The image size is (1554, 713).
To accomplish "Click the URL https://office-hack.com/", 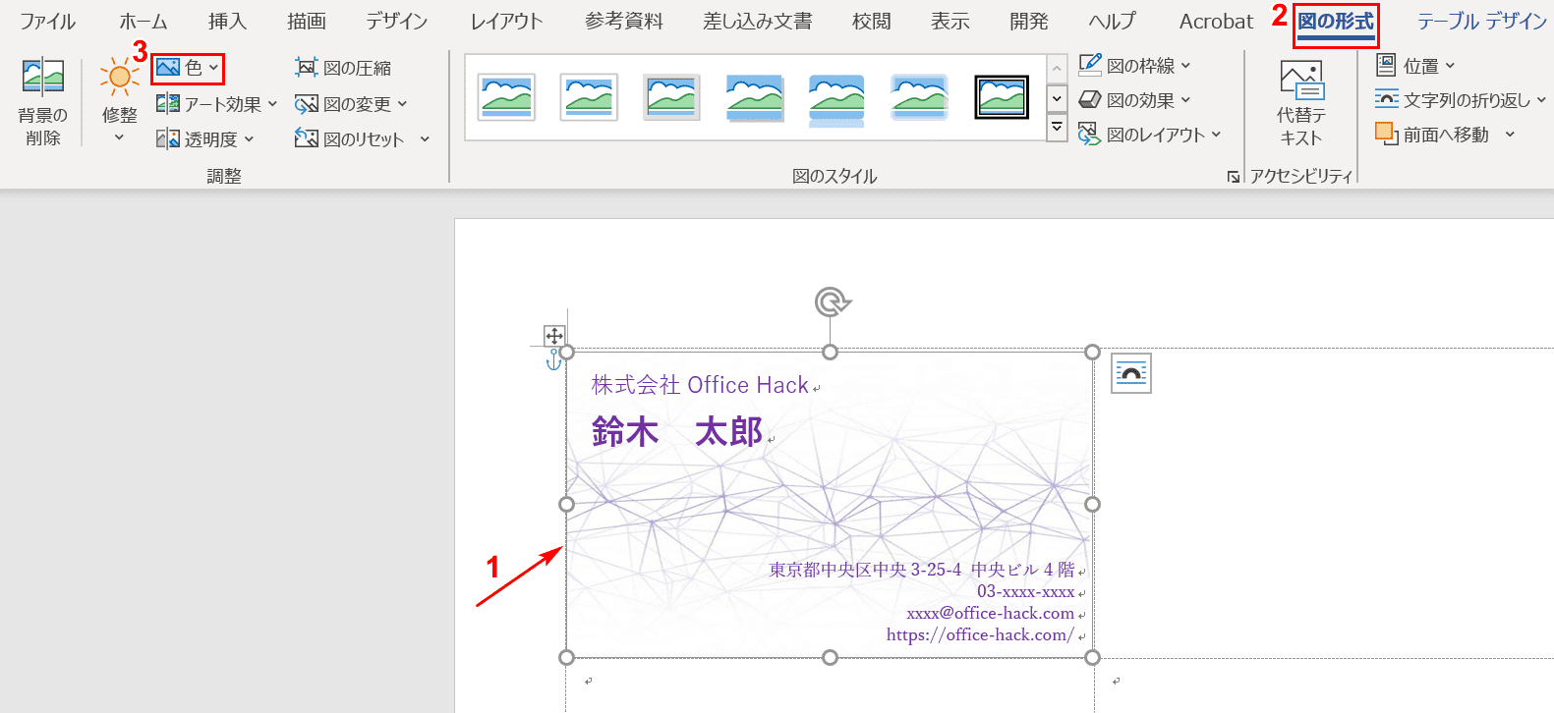I will point(980,634).
